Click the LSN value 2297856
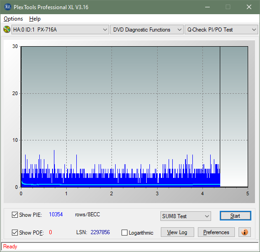The image size is (260, 252). 100,232
